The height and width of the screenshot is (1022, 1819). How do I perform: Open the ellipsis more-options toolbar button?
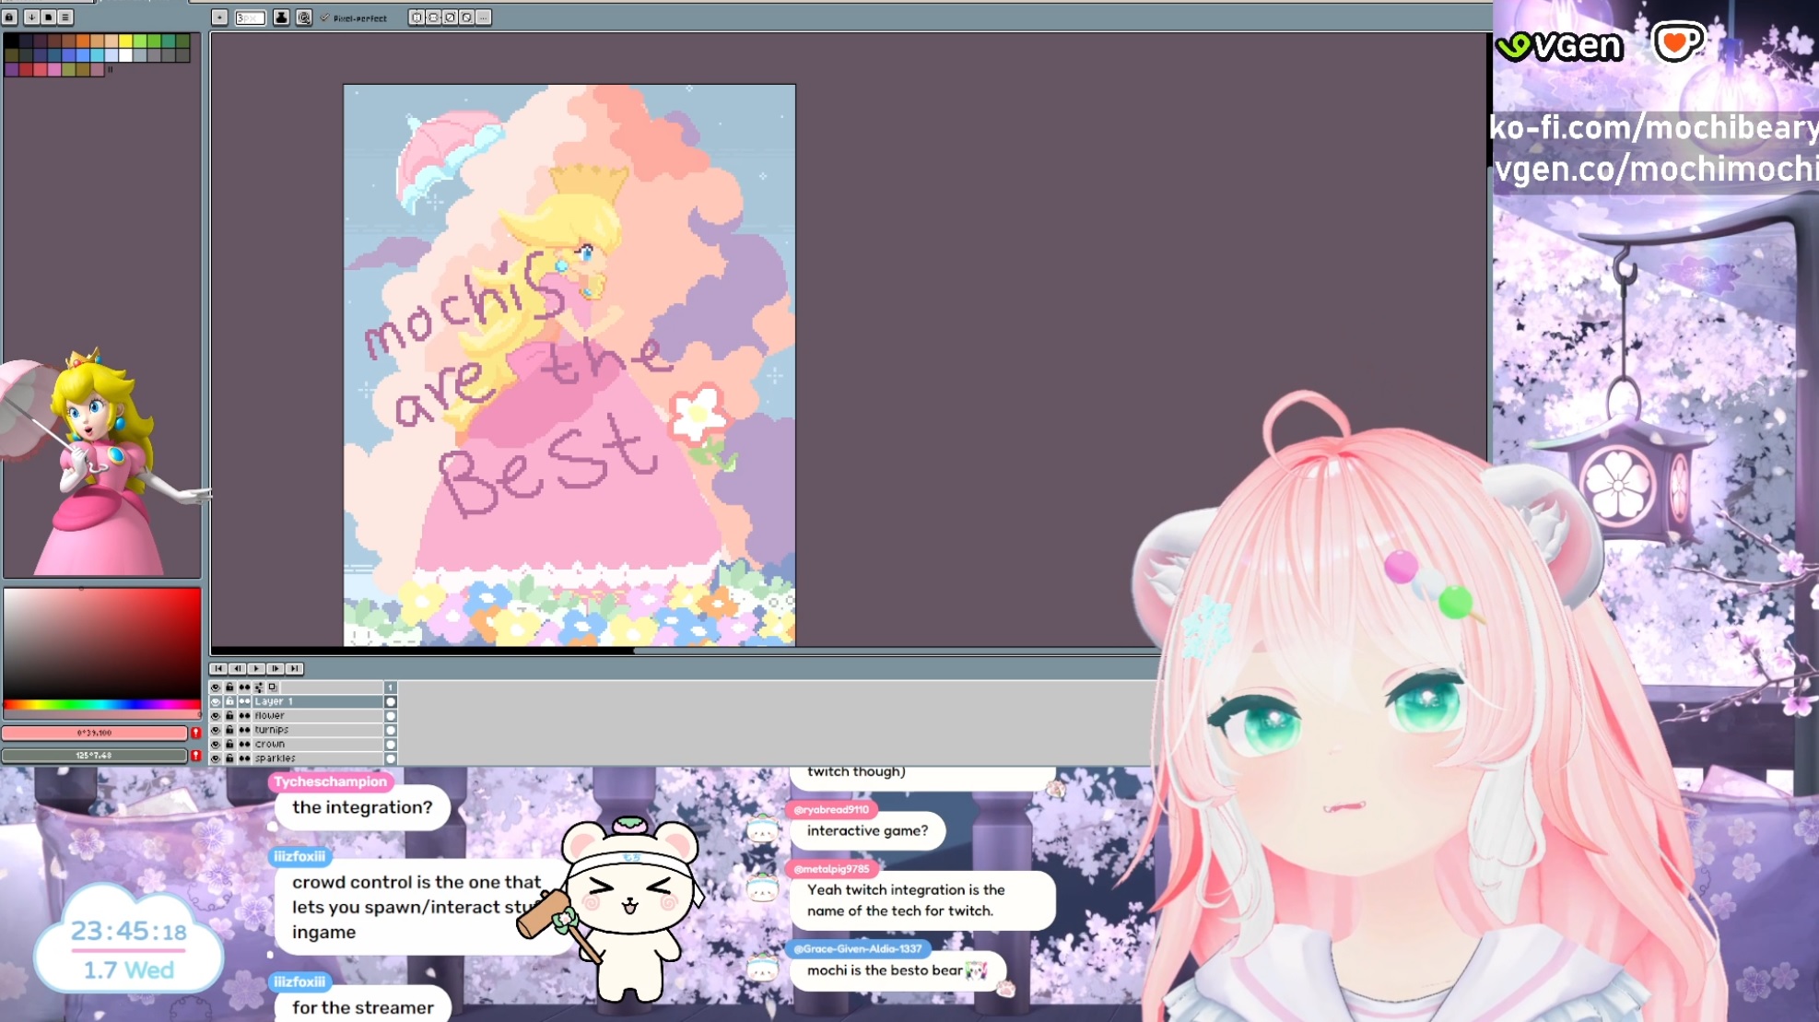click(x=483, y=18)
